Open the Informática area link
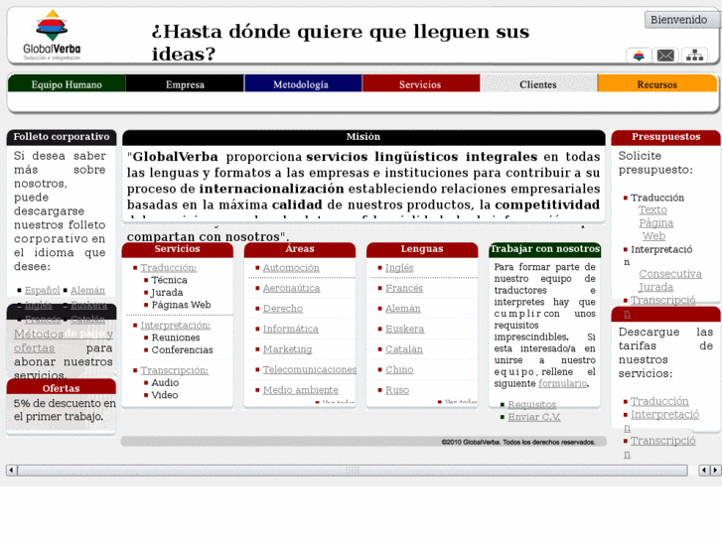 point(291,329)
